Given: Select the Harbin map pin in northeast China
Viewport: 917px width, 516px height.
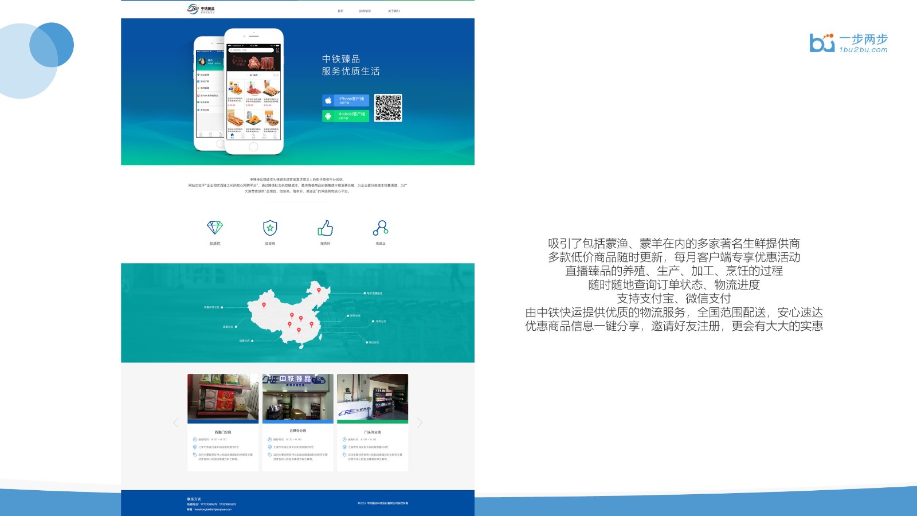Looking at the screenshot, I should 319,291.
